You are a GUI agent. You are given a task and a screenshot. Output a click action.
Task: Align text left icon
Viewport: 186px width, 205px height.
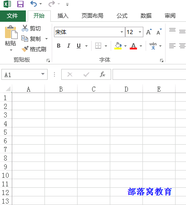tap(172, 46)
